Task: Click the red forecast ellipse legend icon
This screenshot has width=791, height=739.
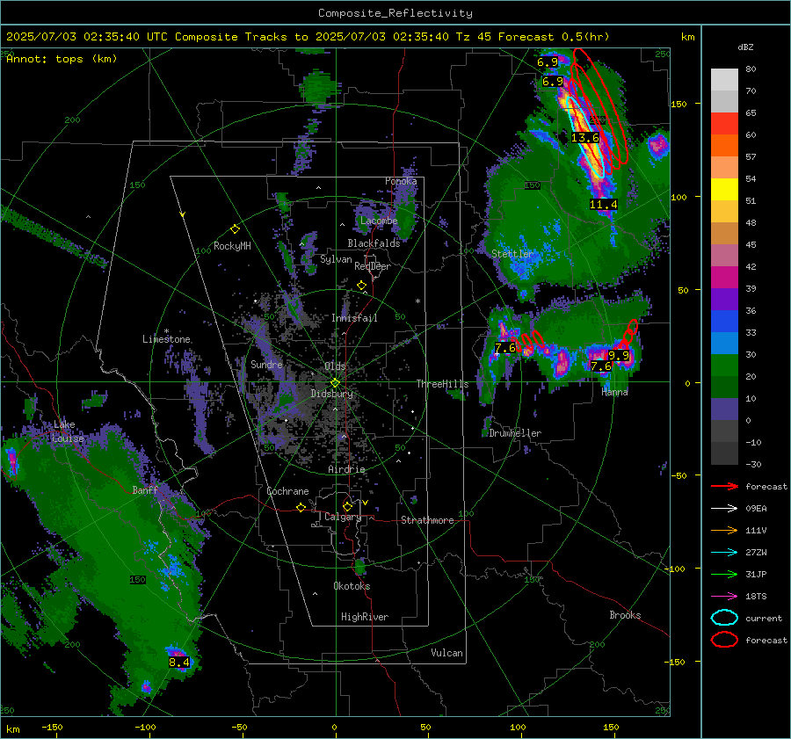Action: click(724, 640)
